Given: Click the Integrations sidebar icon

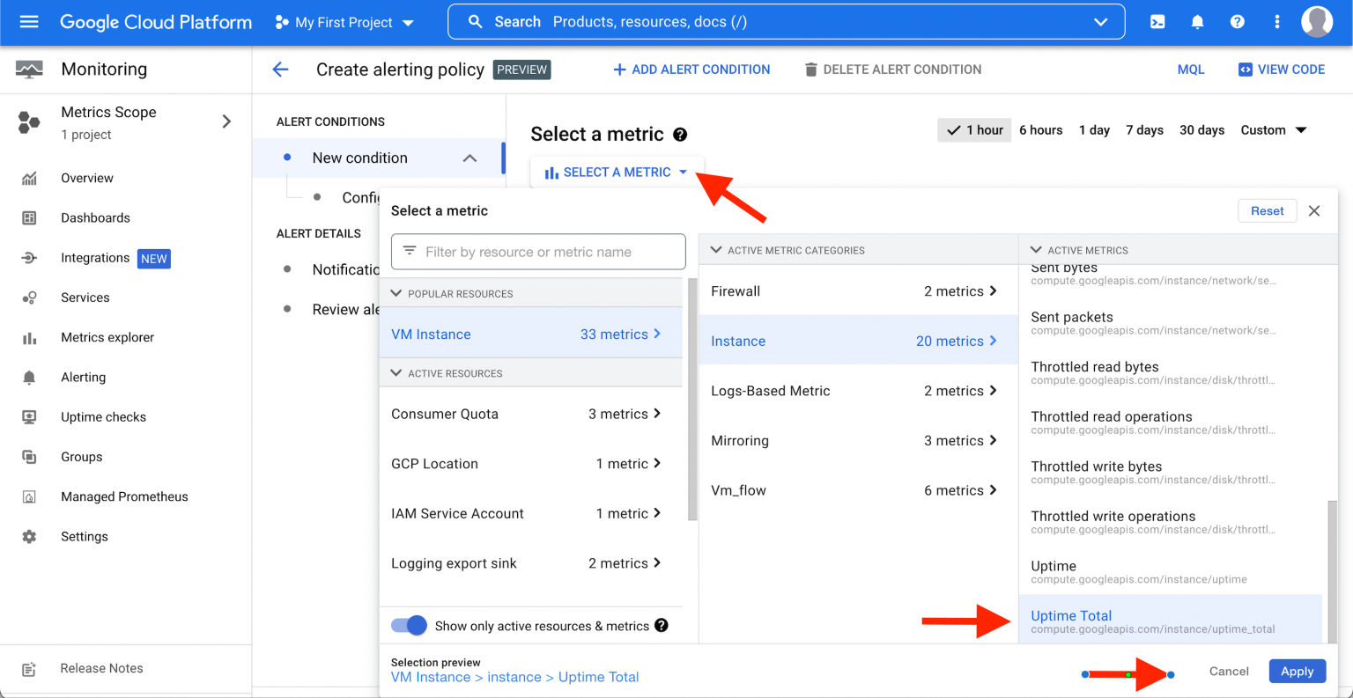Looking at the screenshot, I should (x=29, y=258).
